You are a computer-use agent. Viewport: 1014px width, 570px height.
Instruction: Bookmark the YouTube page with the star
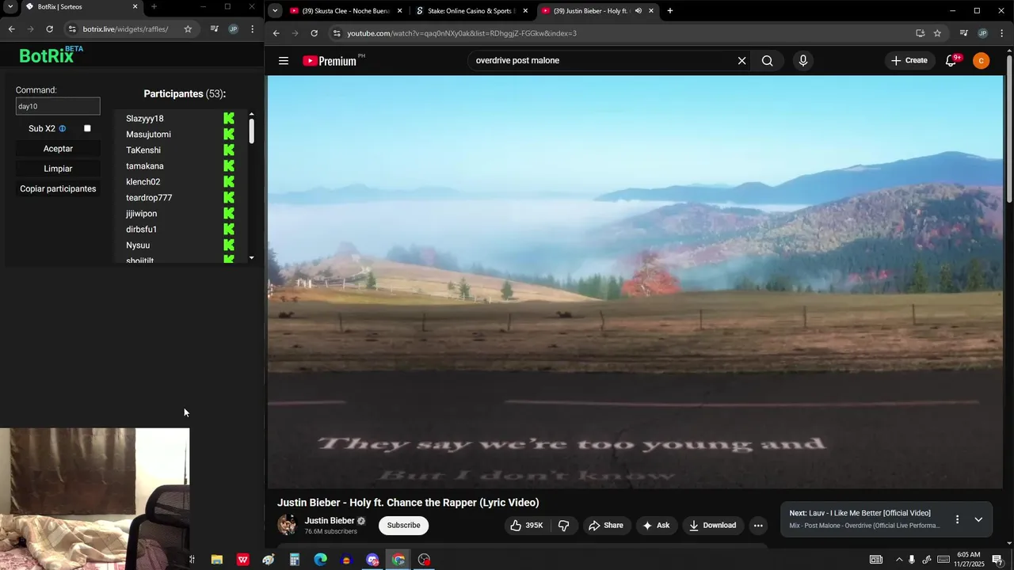[937, 33]
